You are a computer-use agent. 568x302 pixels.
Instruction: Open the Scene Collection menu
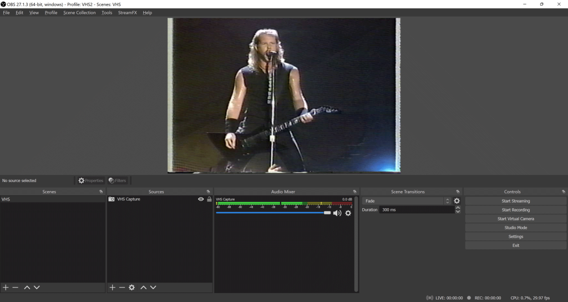click(79, 13)
